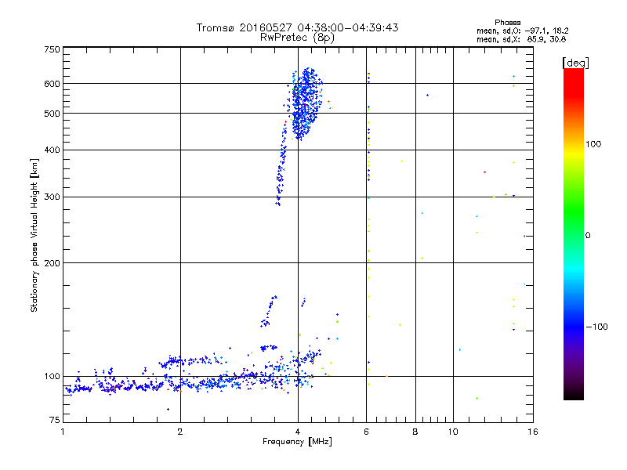This screenshot has width=627, height=470.
Task: Click the 'RwPretec (8p)' subtitle
Action: tap(297, 38)
